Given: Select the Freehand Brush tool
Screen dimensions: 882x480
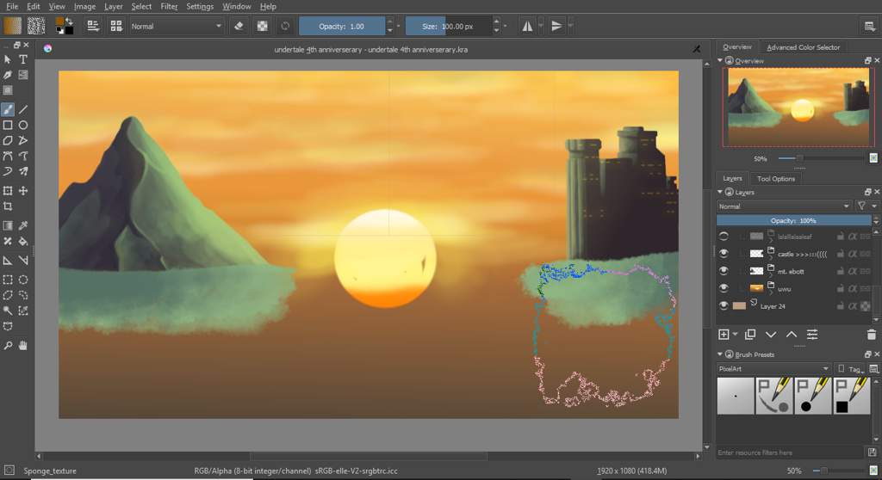Looking at the screenshot, I should coord(7,109).
